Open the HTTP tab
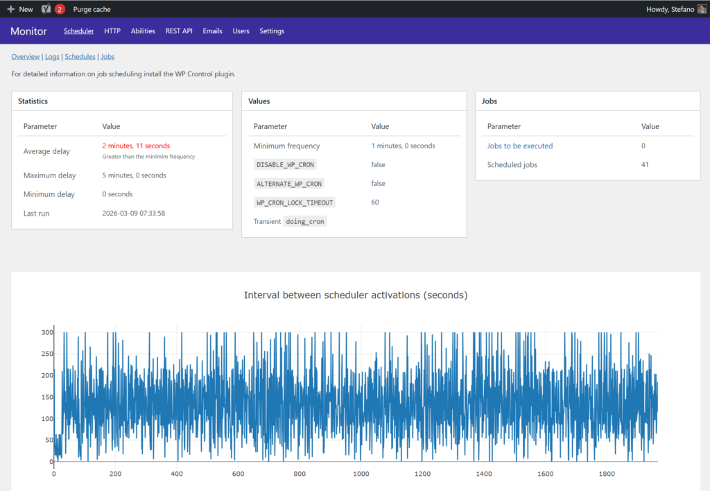Viewport: 710px width, 491px height. point(112,31)
